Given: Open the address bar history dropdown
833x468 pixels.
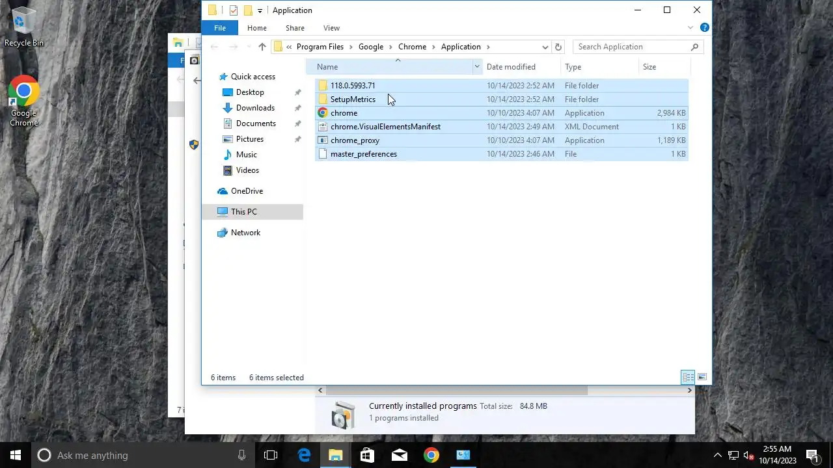Looking at the screenshot, I should pyautogui.click(x=545, y=47).
